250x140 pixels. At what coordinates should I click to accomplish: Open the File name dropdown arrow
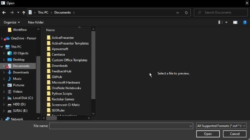(x=190, y=126)
